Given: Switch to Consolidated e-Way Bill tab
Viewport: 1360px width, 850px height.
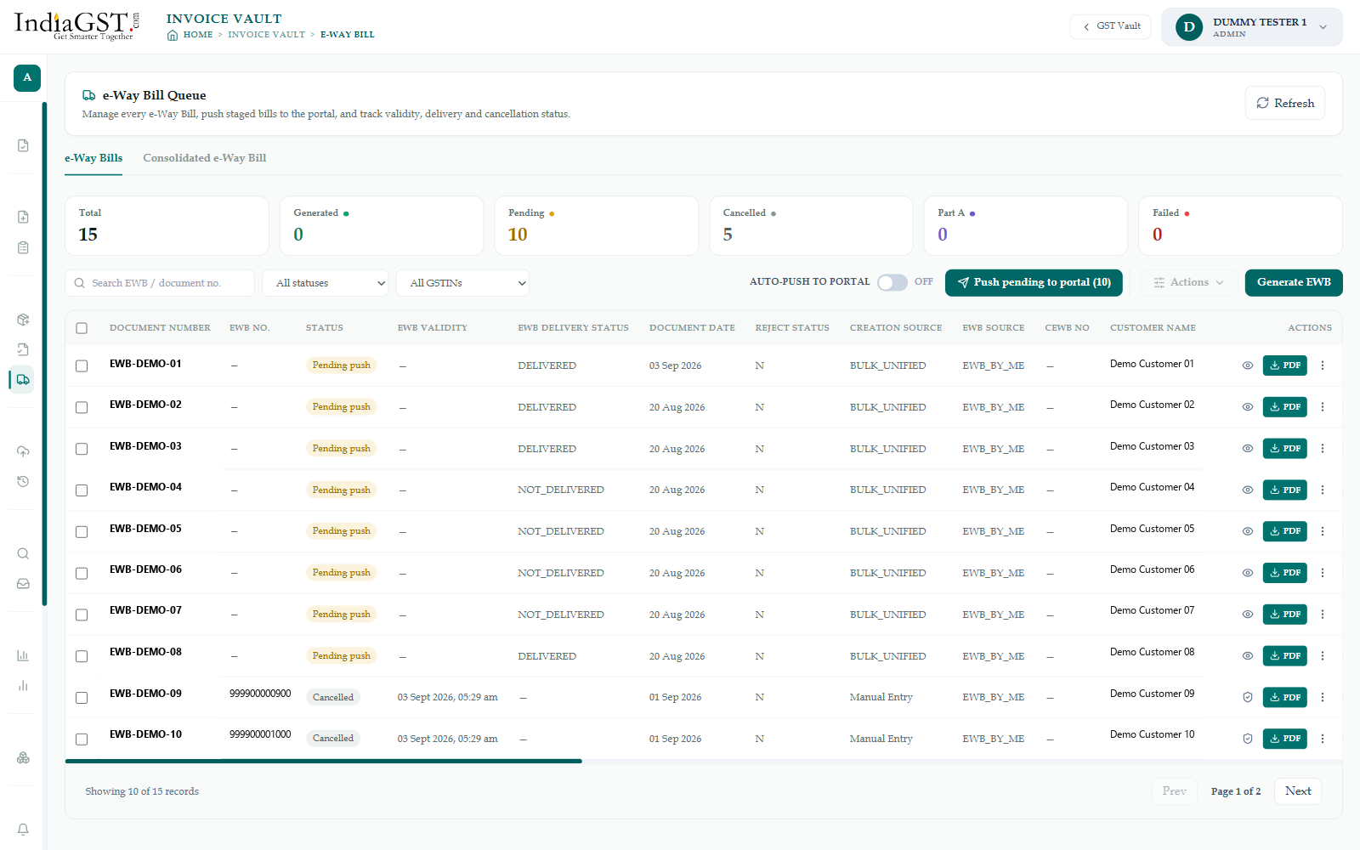Looking at the screenshot, I should (x=204, y=158).
